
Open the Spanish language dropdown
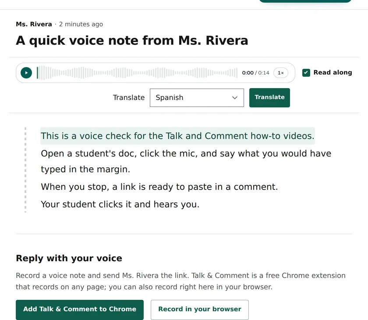(x=197, y=98)
